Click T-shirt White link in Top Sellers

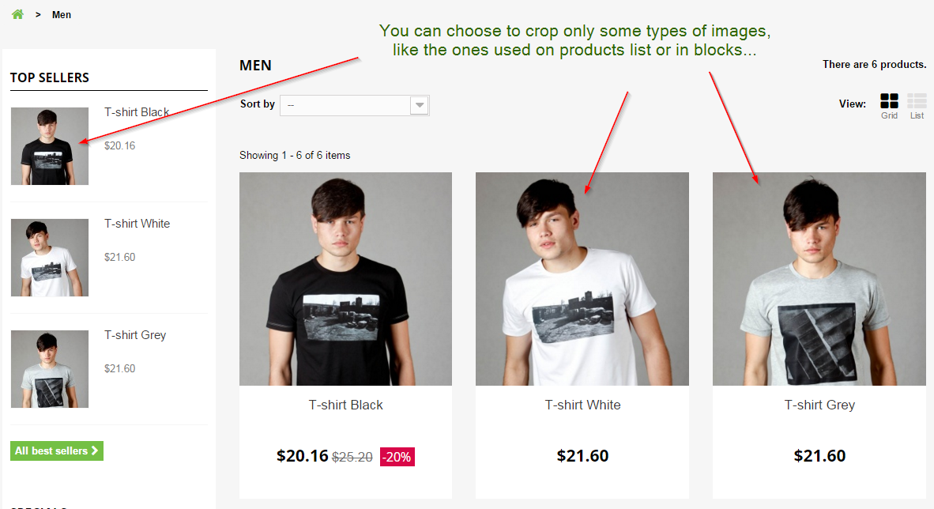137,224
